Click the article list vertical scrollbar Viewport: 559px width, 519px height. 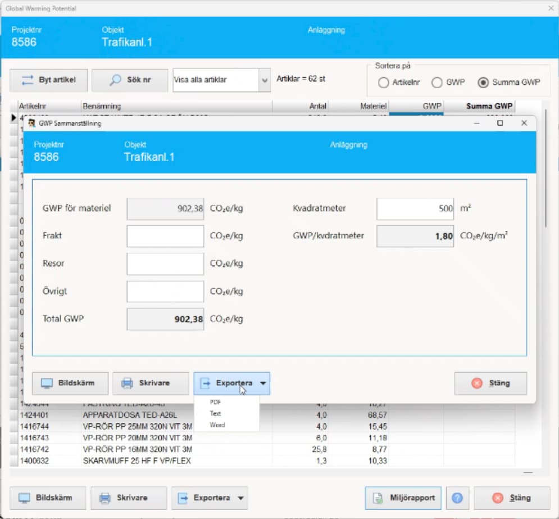[x=547, y=169]
